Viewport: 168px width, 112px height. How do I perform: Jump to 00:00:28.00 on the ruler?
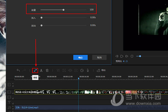coord(133,77)
